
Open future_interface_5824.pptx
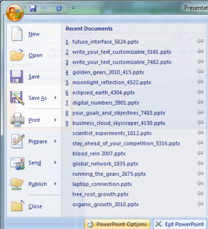pyautogui.click(x=106, y=42)
